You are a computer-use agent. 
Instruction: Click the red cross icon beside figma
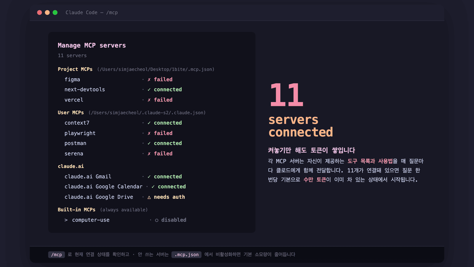(x=149, y=80)
